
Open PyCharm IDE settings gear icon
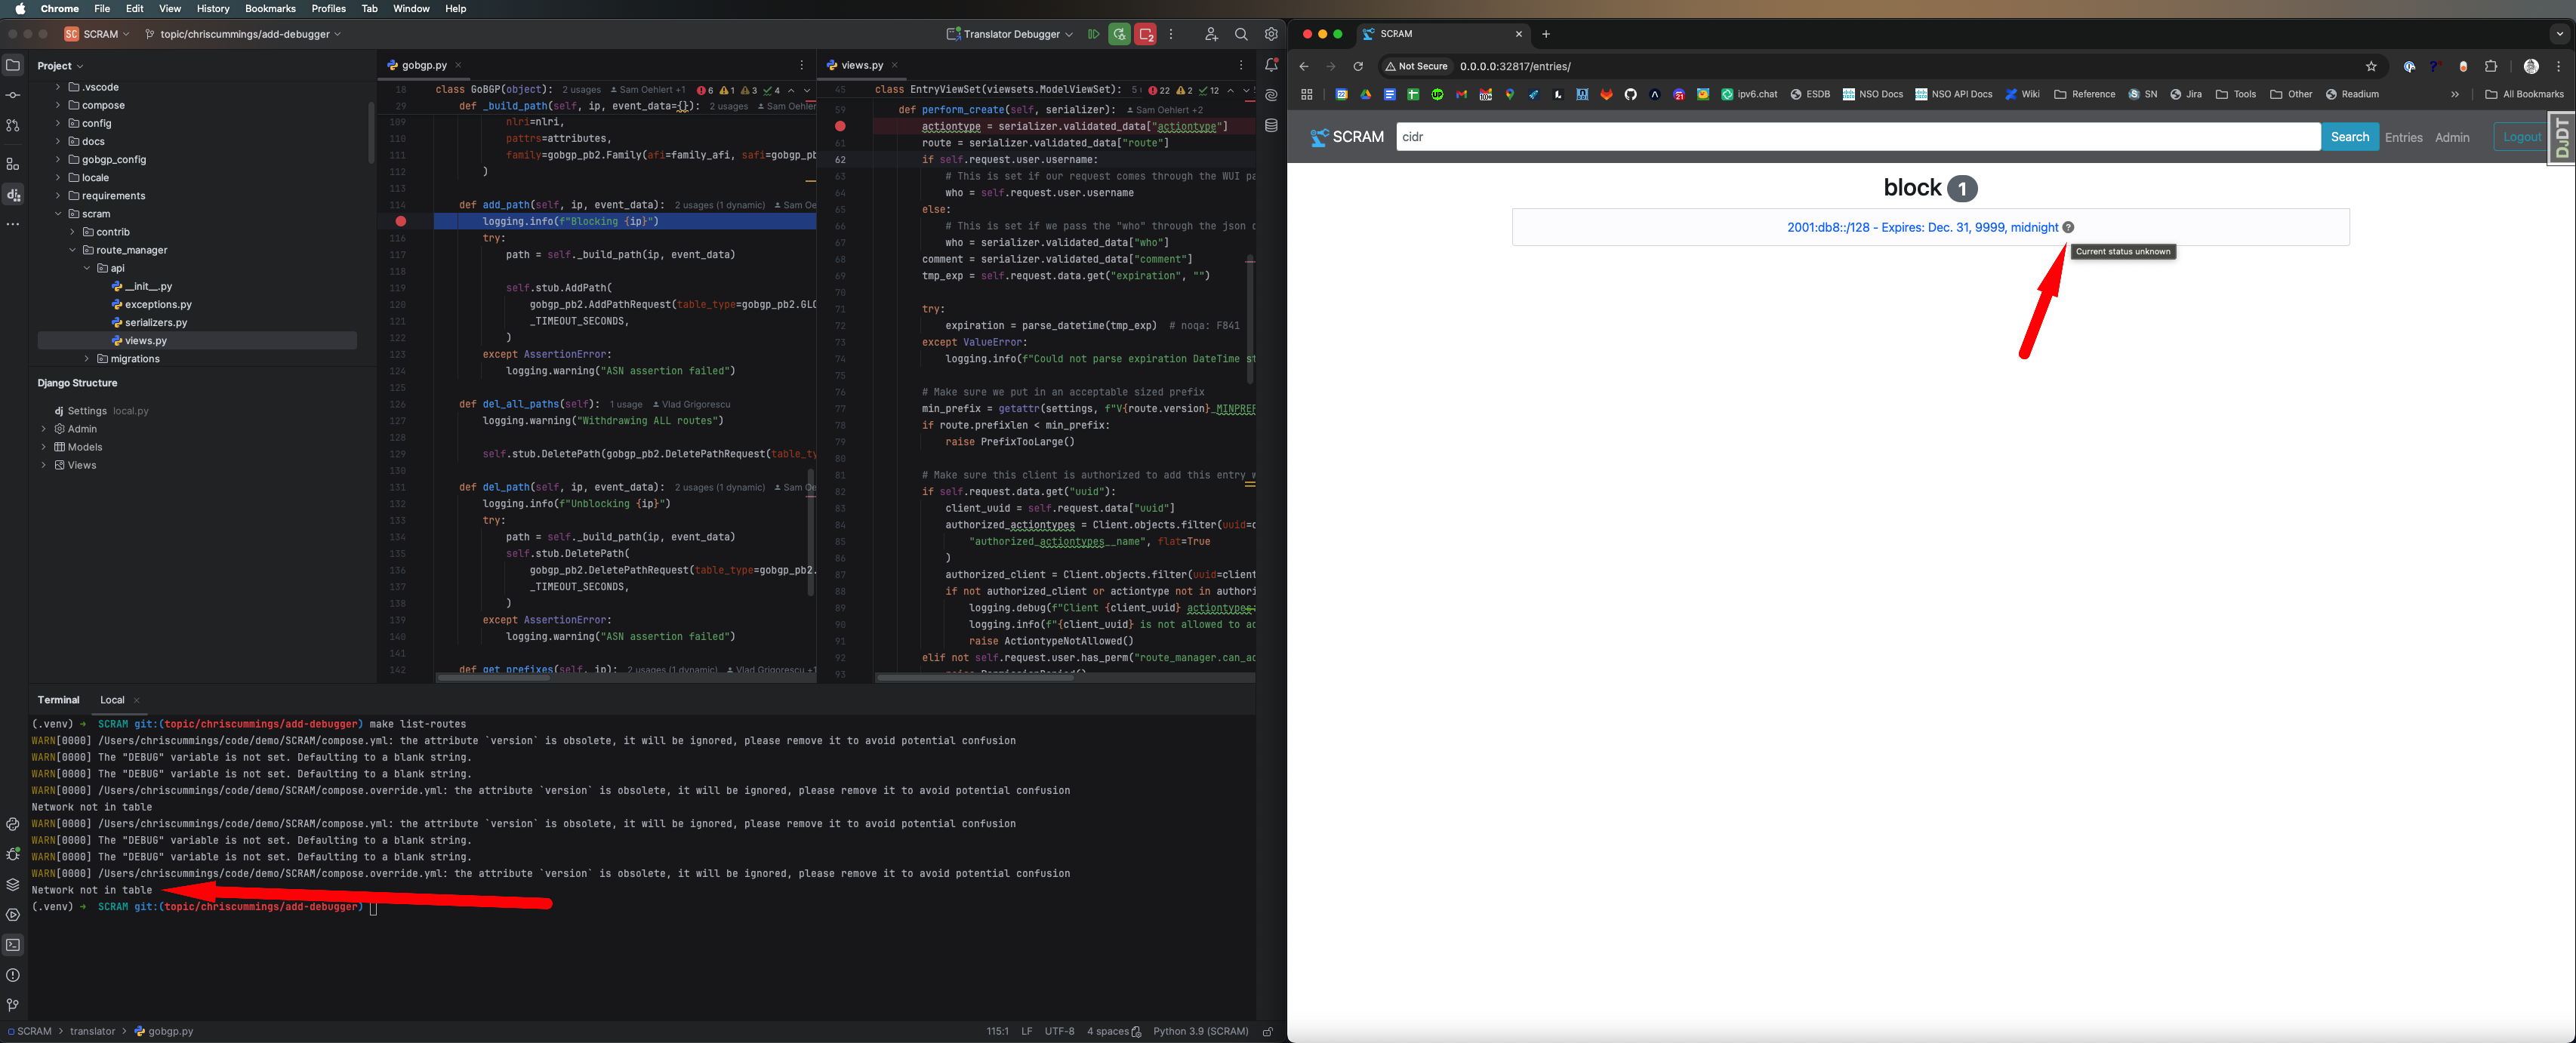pos(1271,34)
